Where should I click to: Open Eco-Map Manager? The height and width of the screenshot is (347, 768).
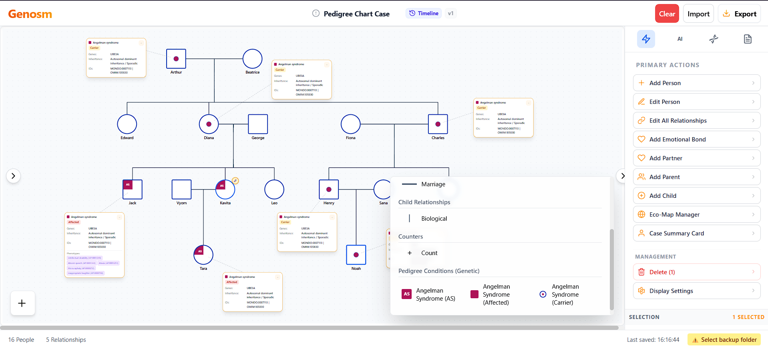click(697, 214)
